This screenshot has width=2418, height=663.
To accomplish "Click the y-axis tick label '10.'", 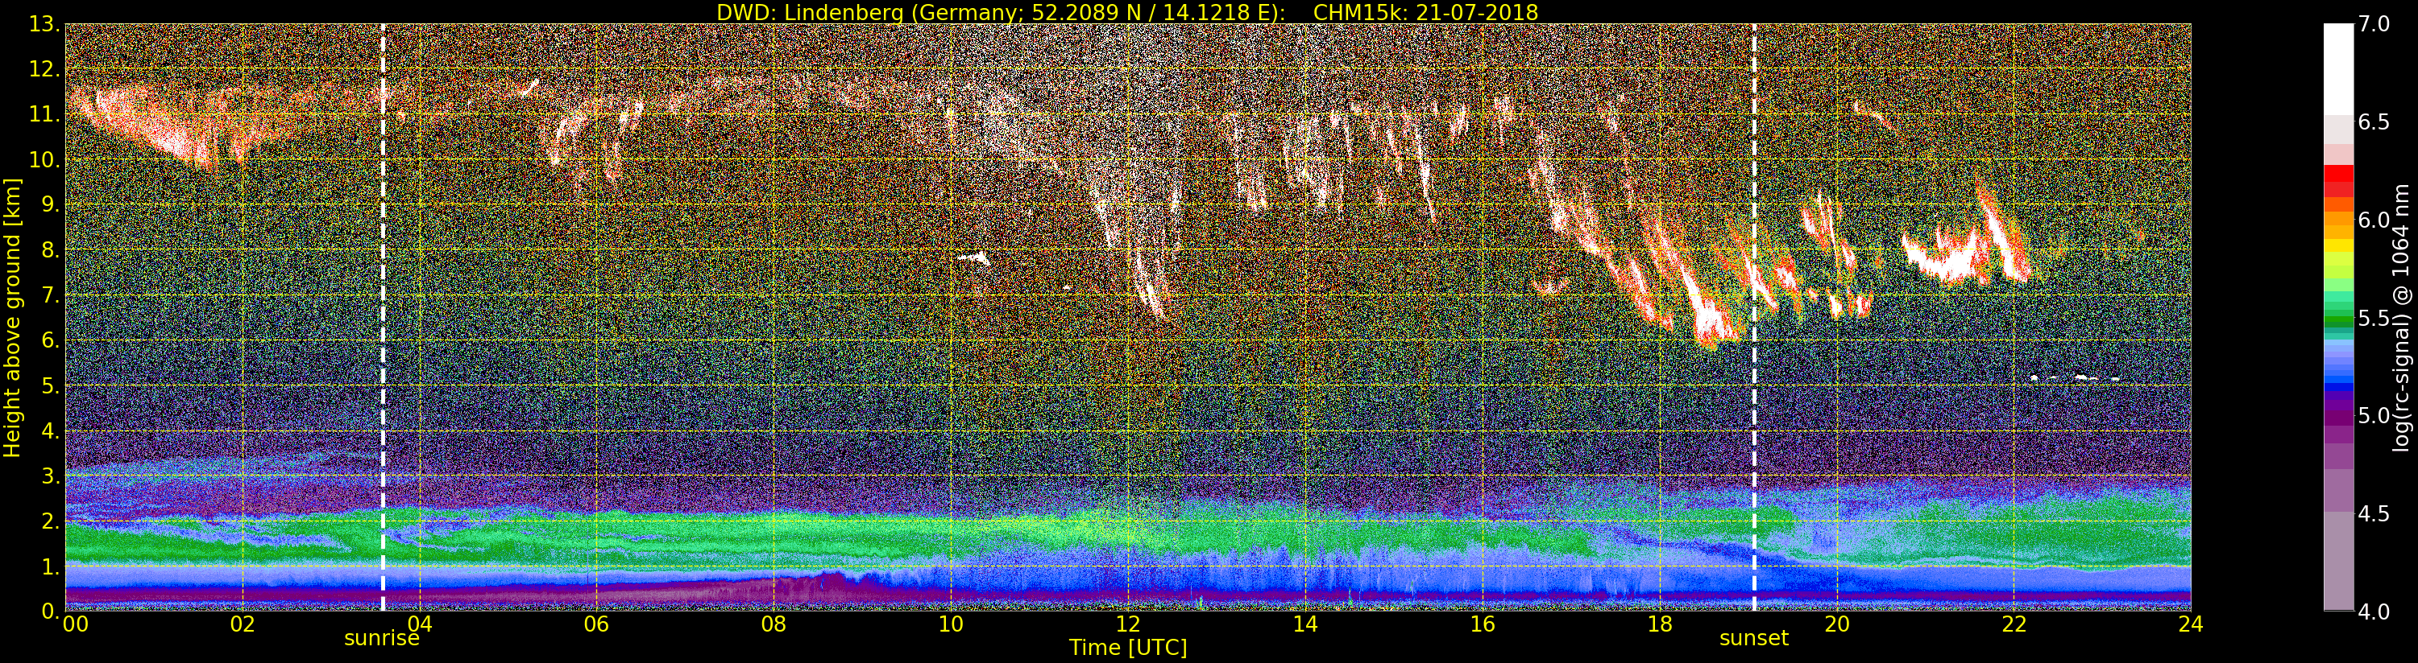I will (44, 159).
